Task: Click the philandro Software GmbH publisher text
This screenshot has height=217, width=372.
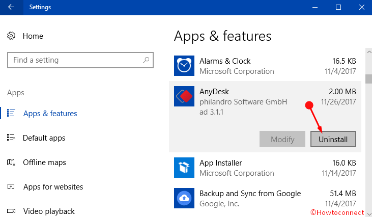Action: (243, 102)
